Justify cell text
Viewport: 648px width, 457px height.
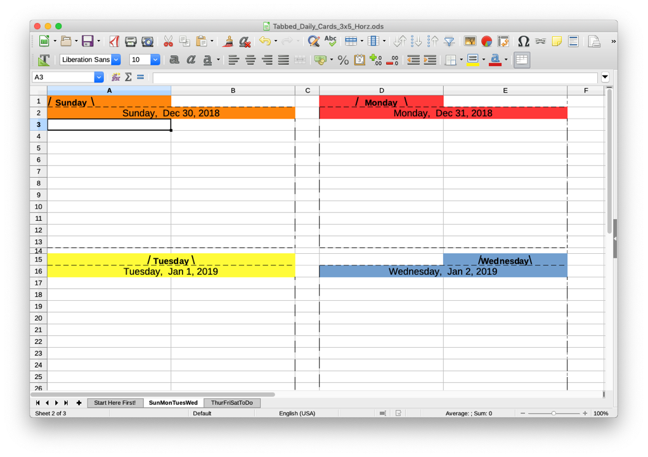coord(283,60)
